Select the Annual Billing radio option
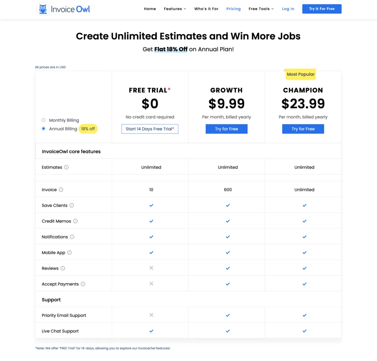 (x=44, y=129)
